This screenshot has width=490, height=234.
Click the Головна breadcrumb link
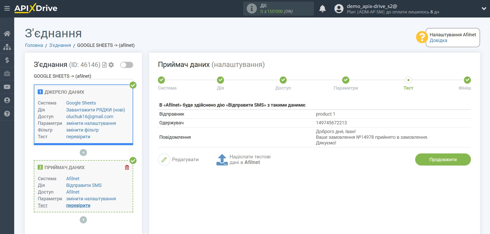(x=34, y=45)
